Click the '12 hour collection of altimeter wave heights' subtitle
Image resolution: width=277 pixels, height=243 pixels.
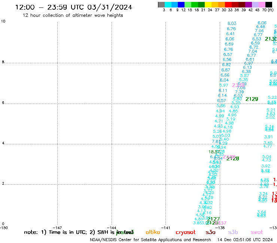click(73, 15)
